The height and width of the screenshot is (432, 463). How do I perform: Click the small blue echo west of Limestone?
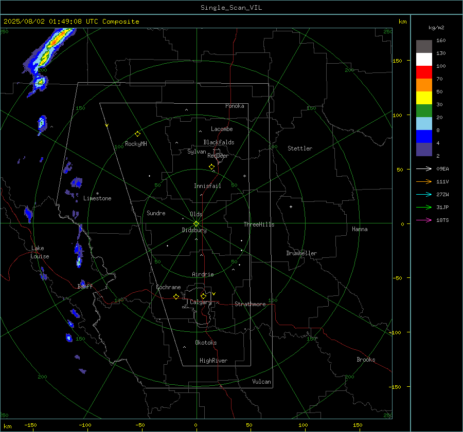click(x=77, y=182)
